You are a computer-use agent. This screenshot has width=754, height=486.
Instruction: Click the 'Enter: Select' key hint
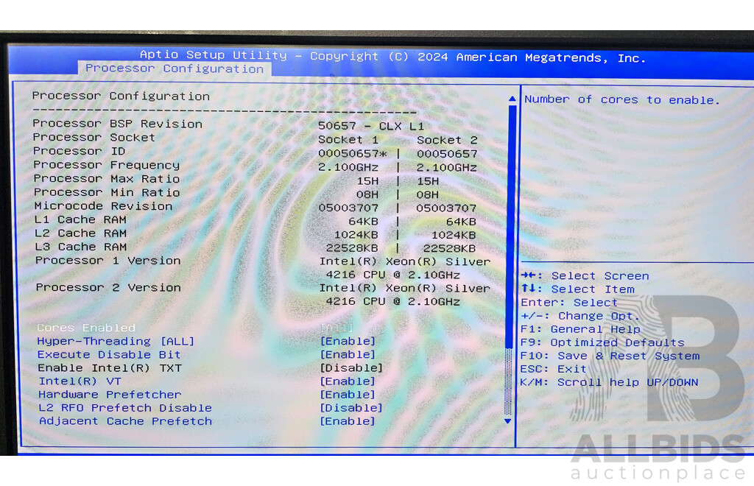569,303
